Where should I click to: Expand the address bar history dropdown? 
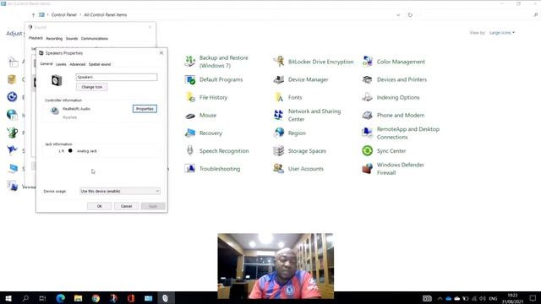coord(398,15)
